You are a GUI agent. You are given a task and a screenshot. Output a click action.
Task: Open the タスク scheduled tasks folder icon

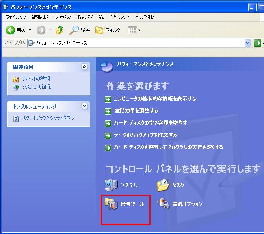163,185
